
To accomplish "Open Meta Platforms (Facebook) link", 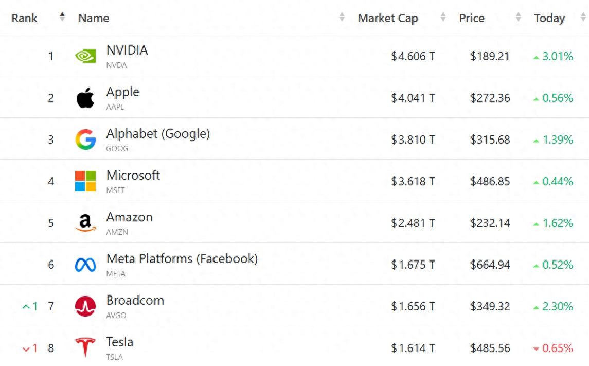I will coord(182,259).
